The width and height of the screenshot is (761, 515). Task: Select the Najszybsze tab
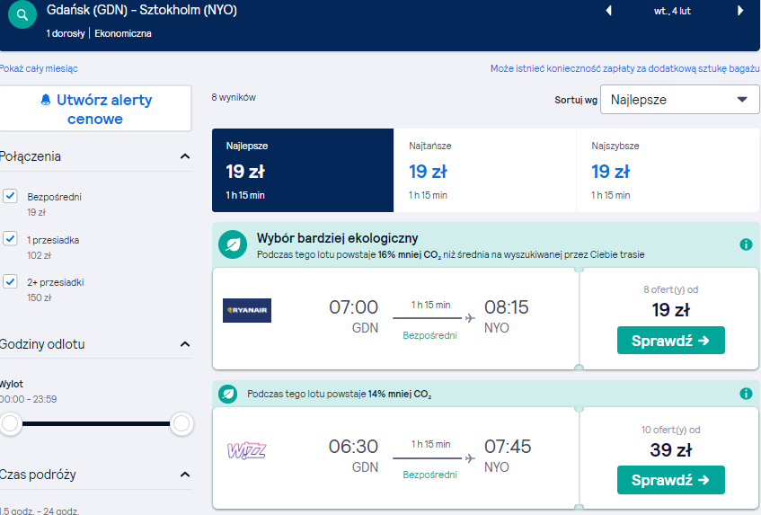[x=668, y=171]
